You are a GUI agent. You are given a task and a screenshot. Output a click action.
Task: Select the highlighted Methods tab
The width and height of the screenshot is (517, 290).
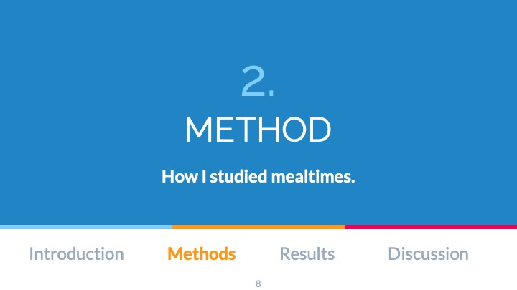coord(201,253)
